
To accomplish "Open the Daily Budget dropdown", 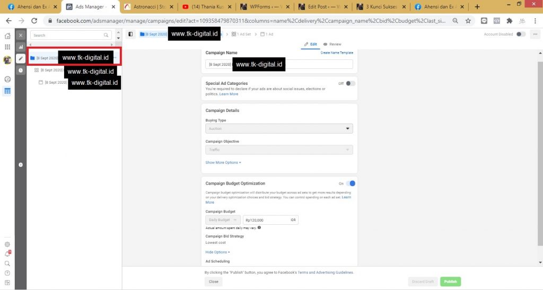I will [x=223, y=220].
